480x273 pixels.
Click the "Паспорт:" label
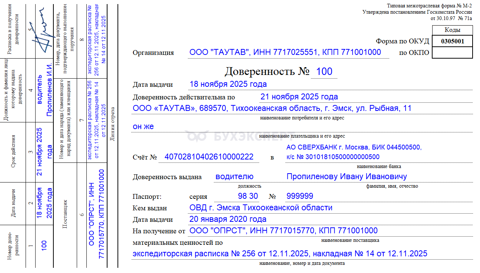point(147,197)
